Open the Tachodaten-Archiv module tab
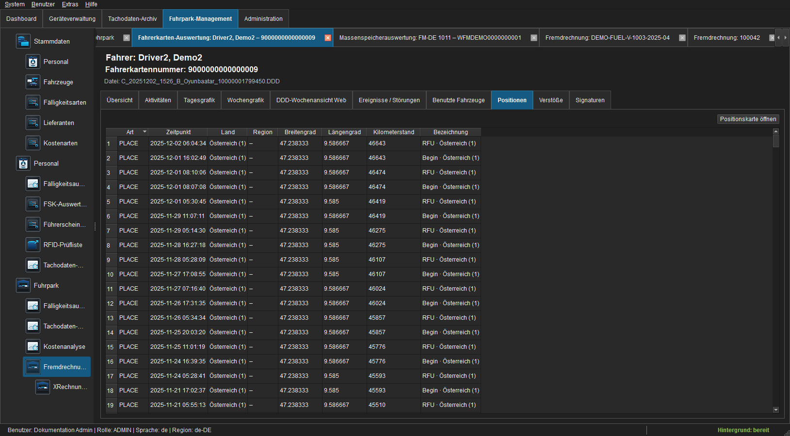Screen dimensions: 790x436 click(132, 19)
